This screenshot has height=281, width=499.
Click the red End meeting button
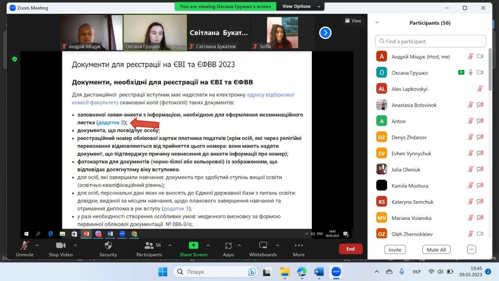pyautogui.click(x=350, y=249)
